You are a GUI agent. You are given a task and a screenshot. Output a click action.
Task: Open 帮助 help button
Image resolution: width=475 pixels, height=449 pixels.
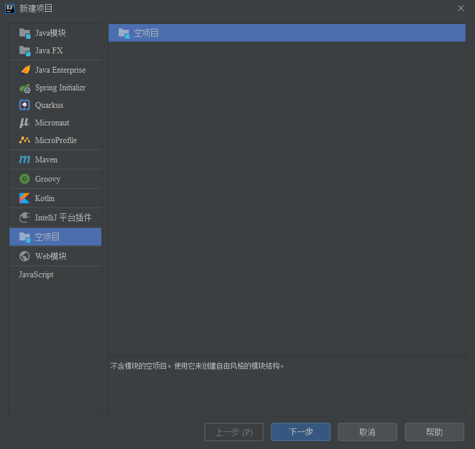tap(434, 432)
